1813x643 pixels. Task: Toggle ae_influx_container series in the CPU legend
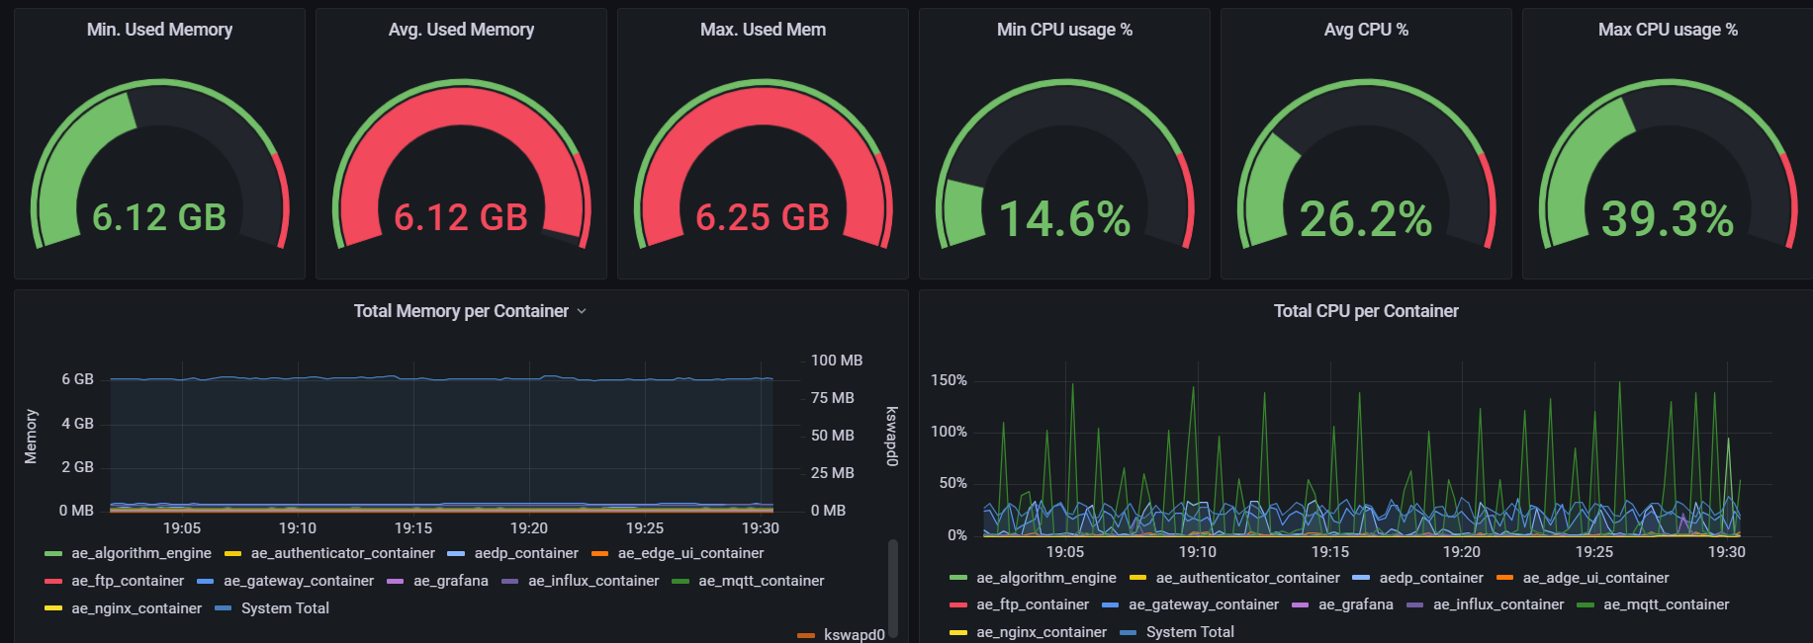[x=1498, y=604]
